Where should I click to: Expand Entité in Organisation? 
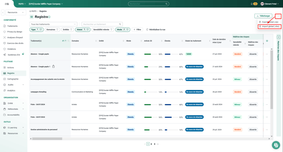14,103
